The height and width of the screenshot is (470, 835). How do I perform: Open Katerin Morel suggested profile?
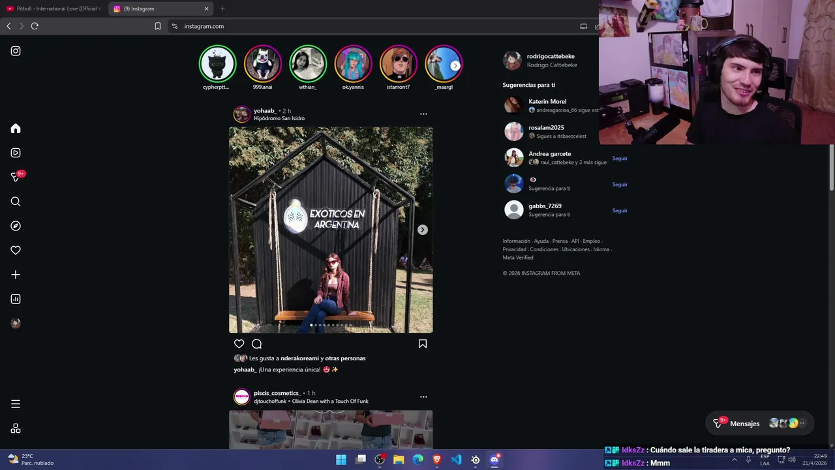point(547,102)
